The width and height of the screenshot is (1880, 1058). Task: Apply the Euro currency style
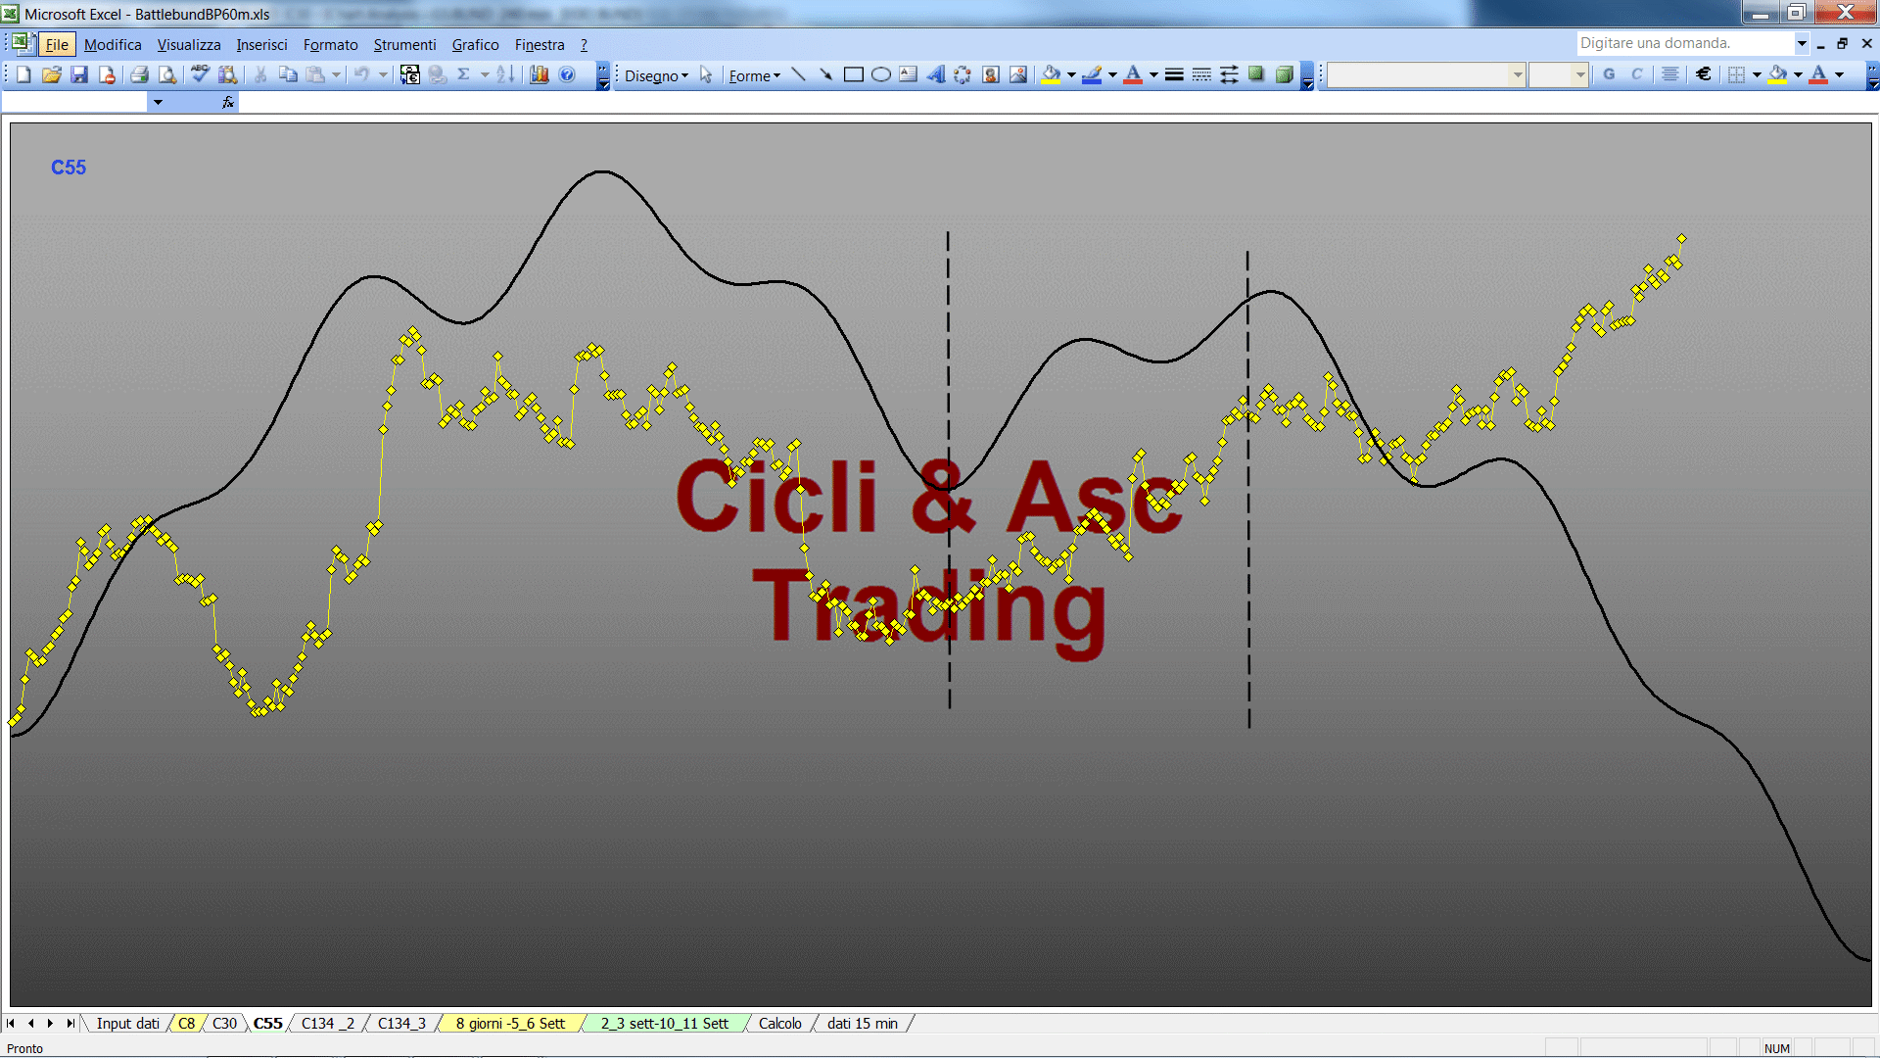[x=1704, y=74]
